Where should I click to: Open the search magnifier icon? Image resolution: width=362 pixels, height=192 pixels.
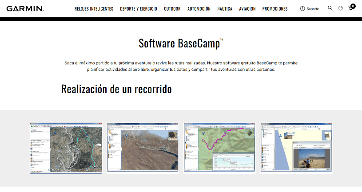point(330,8)
